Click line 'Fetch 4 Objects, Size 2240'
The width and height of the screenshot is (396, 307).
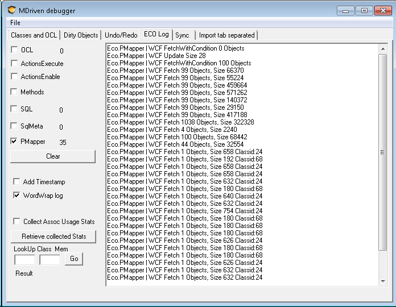tap(172, 130)
